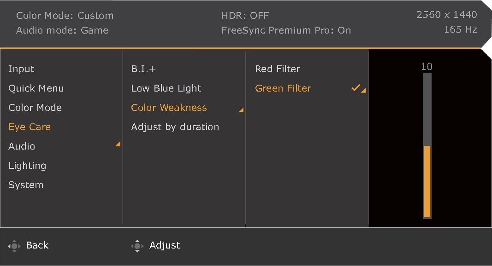Select the Eye Care menu item

point(30,127)
